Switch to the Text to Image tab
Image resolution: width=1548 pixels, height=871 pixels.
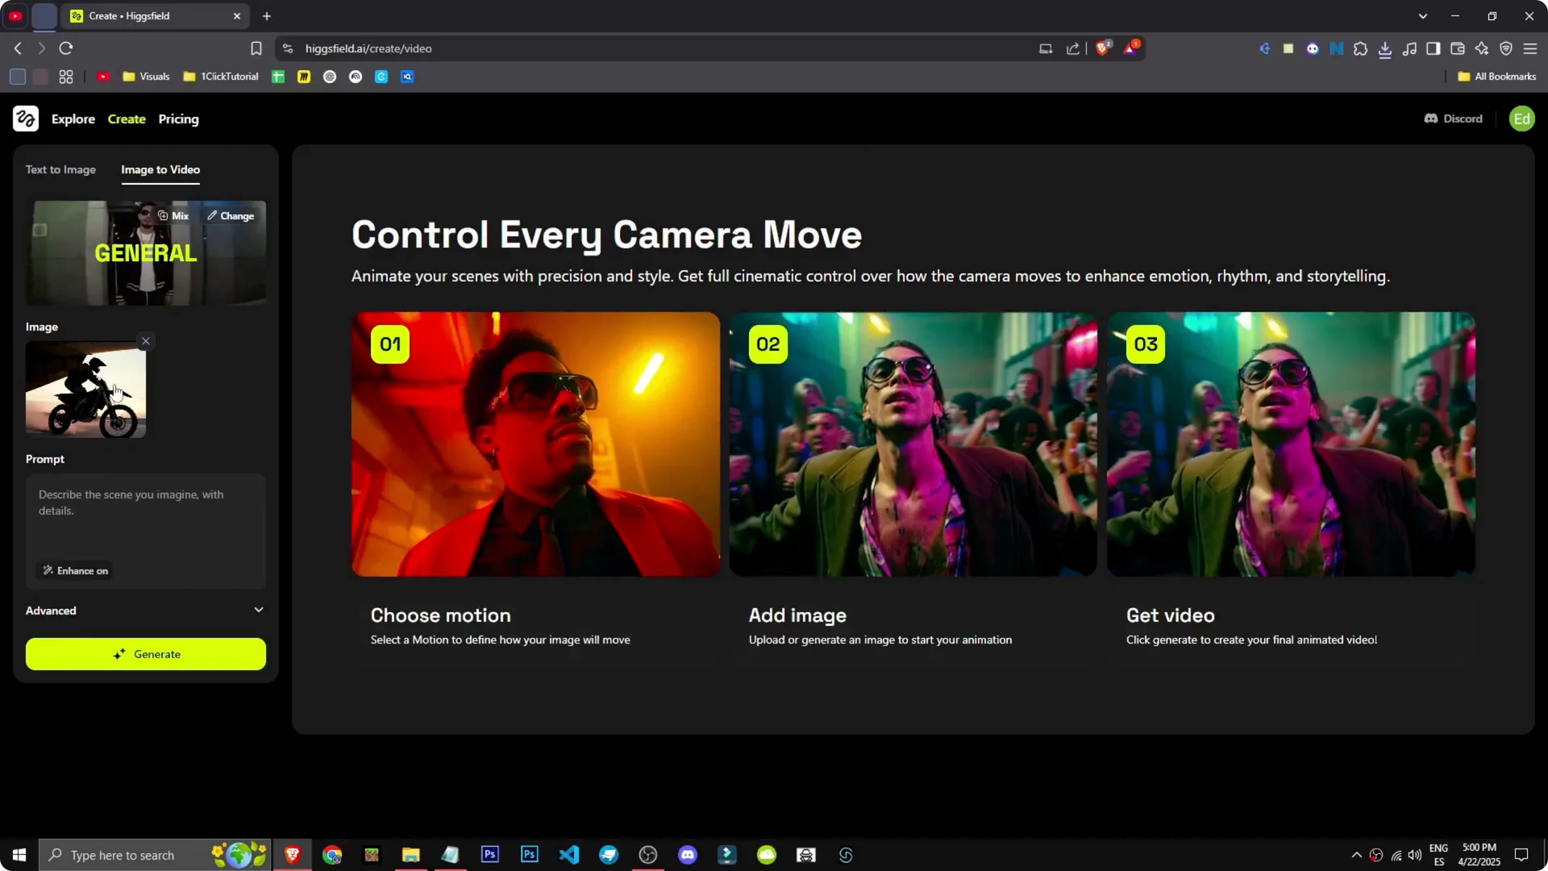60,169
